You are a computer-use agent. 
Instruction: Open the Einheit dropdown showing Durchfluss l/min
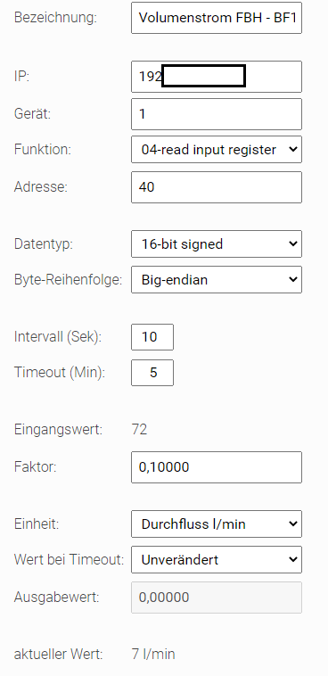click(217, 524)
